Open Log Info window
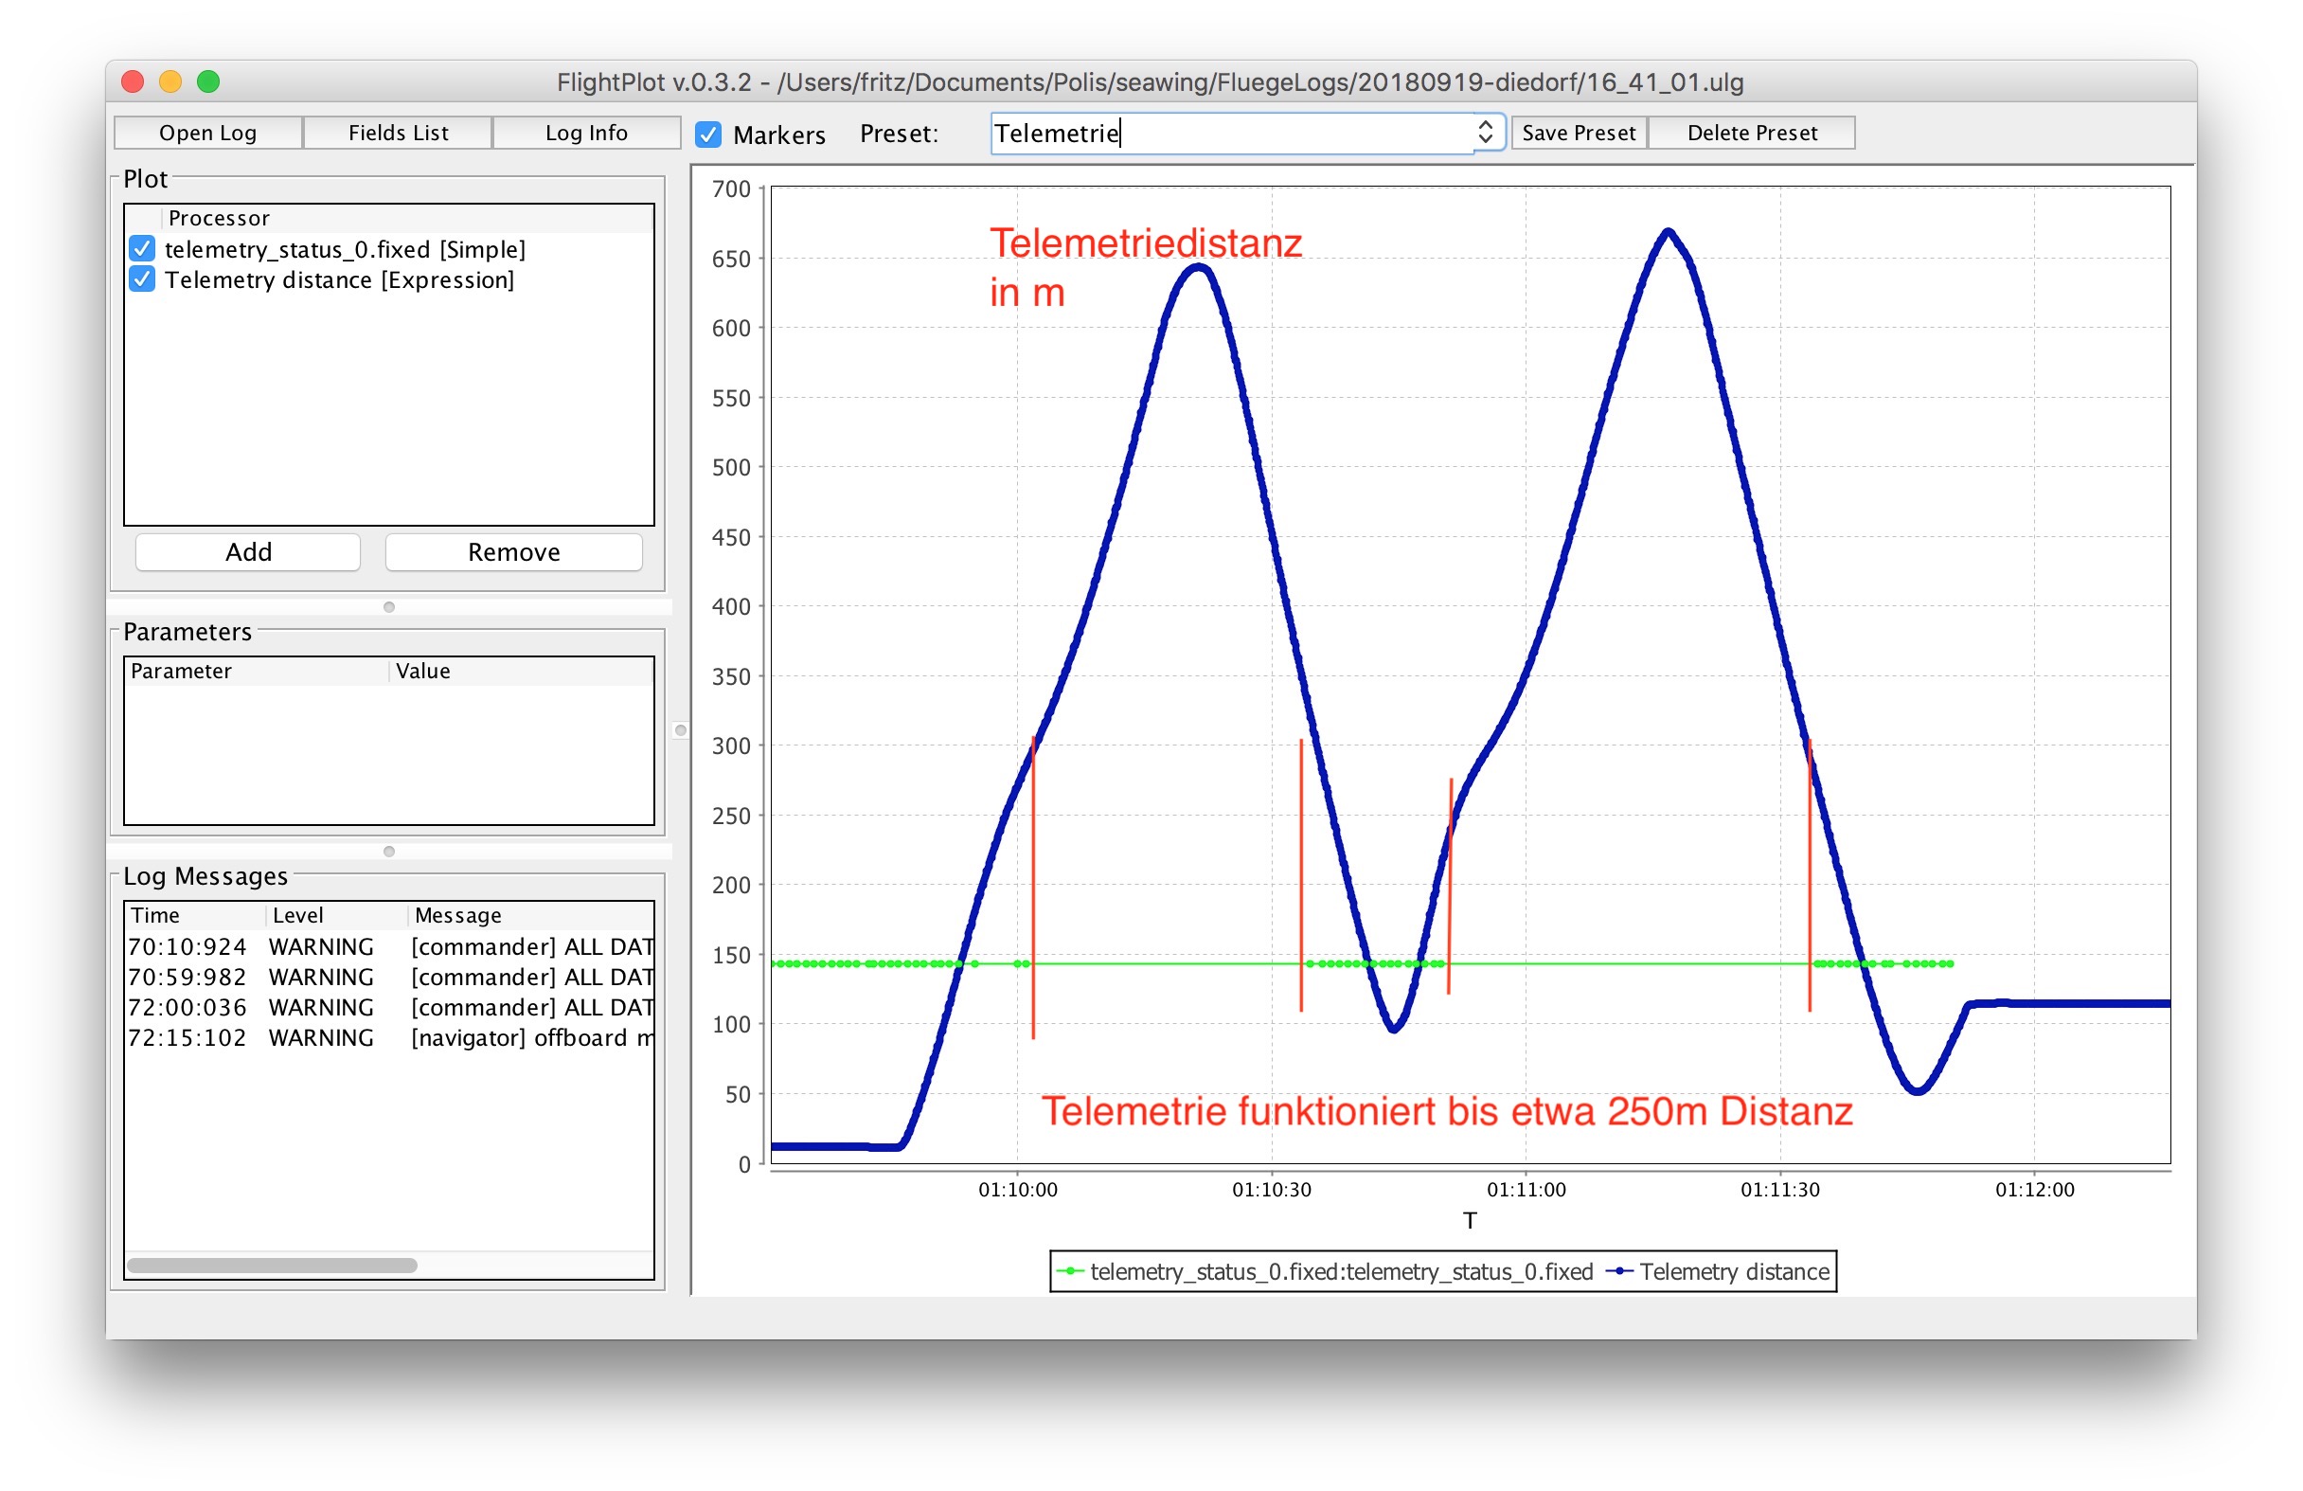Viewport: 2303px width, 1491px height. (586, 133)
